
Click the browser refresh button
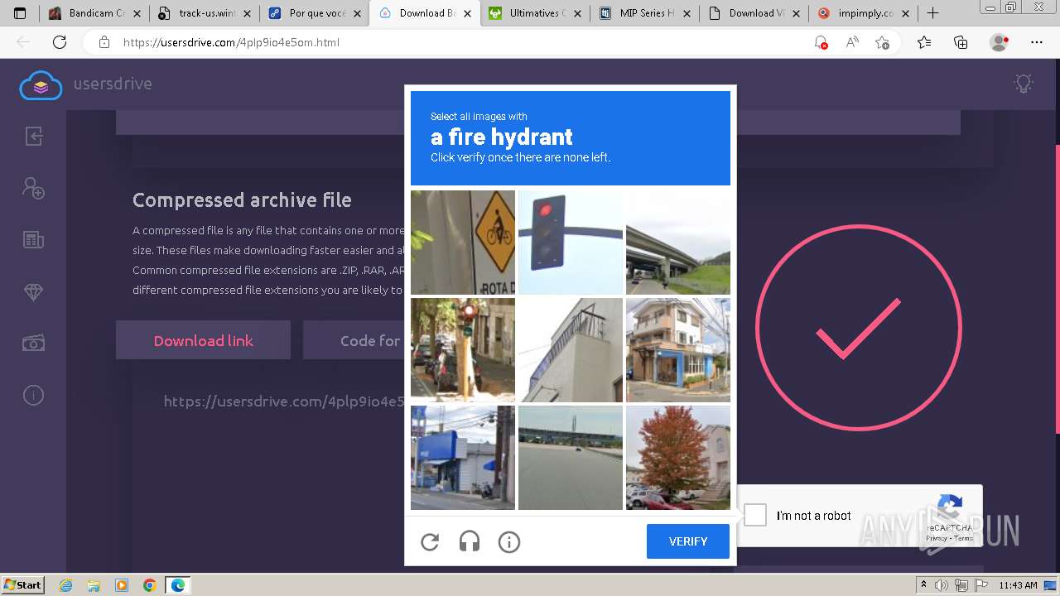click(60, 42)
